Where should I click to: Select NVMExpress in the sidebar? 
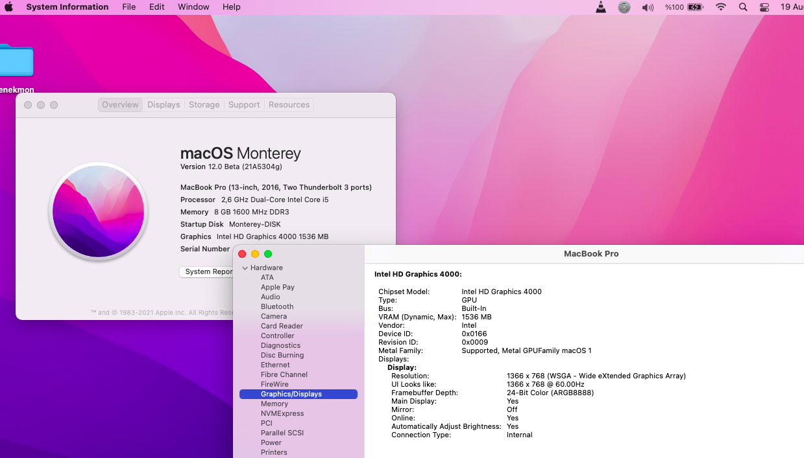coord(282,413)
